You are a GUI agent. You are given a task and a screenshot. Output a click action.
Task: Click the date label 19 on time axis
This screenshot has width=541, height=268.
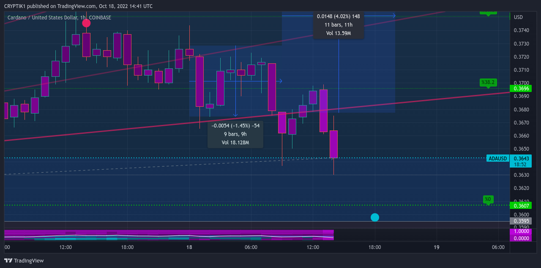[x=437, y=247]
